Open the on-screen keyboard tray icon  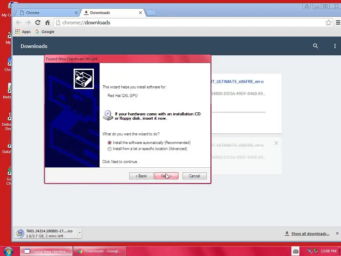[x=296, y=251]
